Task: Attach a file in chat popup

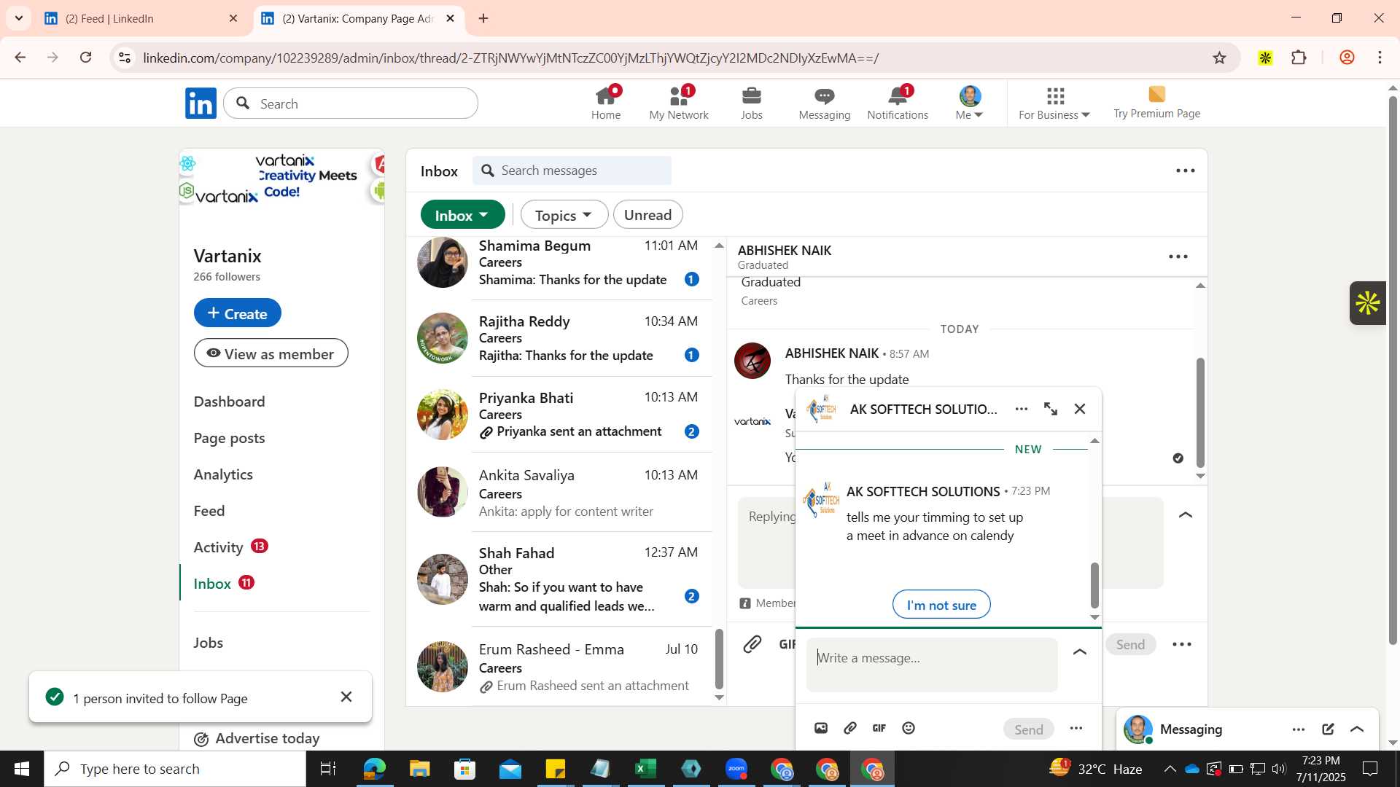Action: click(x=850, y=728)
